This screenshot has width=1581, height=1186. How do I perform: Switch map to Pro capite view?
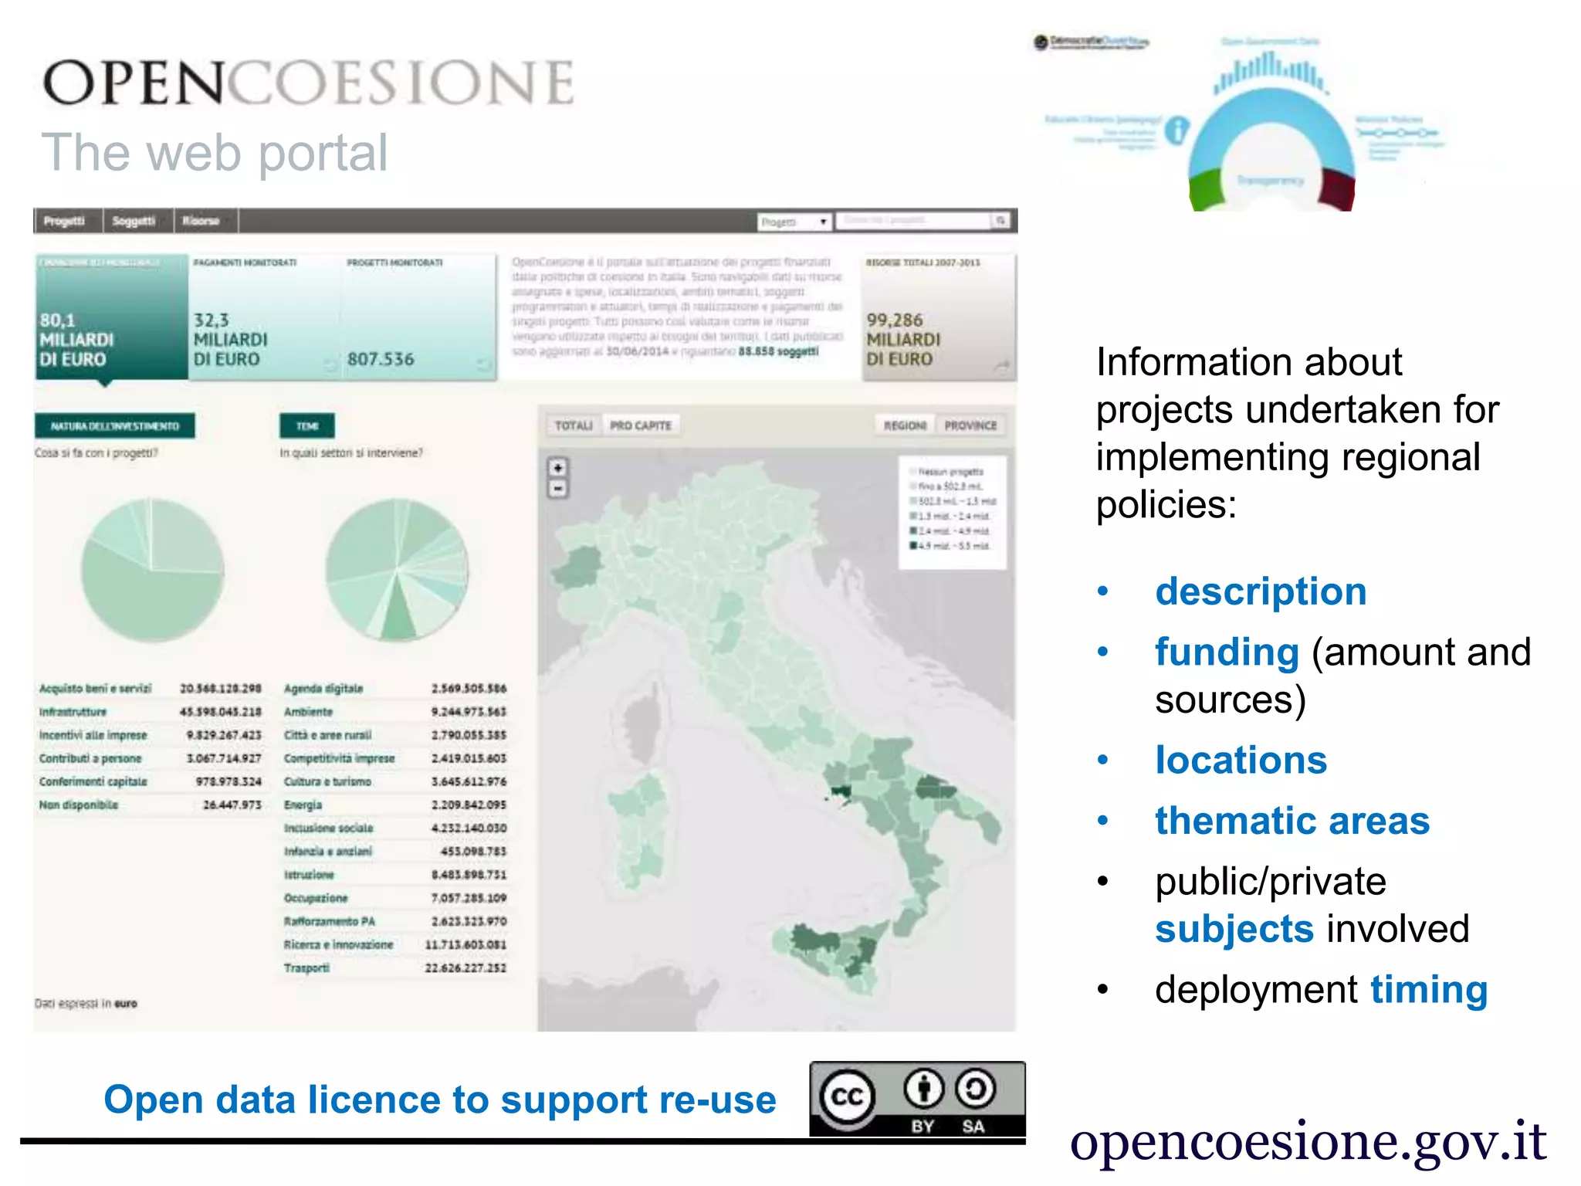pyautogui.click(x=641, y=425)
